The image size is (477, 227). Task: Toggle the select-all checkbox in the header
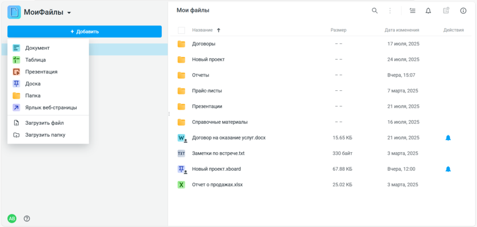click(182, 31)
